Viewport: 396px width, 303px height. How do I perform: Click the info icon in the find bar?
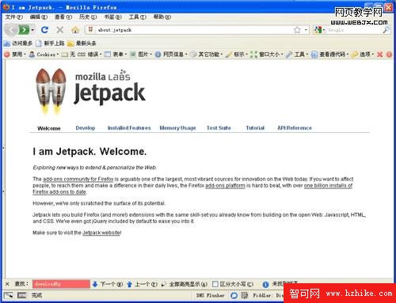[x=265, y=284]
